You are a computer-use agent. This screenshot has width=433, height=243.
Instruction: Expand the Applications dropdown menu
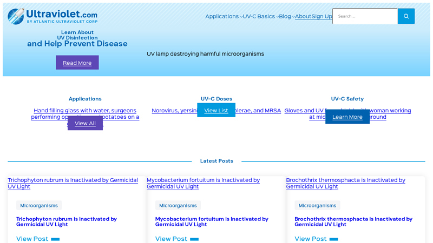(223, 17)
